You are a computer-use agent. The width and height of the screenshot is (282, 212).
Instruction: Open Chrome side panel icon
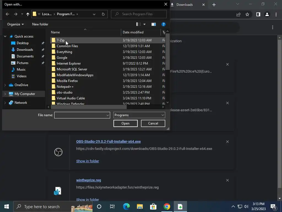[x=258, y=14]
